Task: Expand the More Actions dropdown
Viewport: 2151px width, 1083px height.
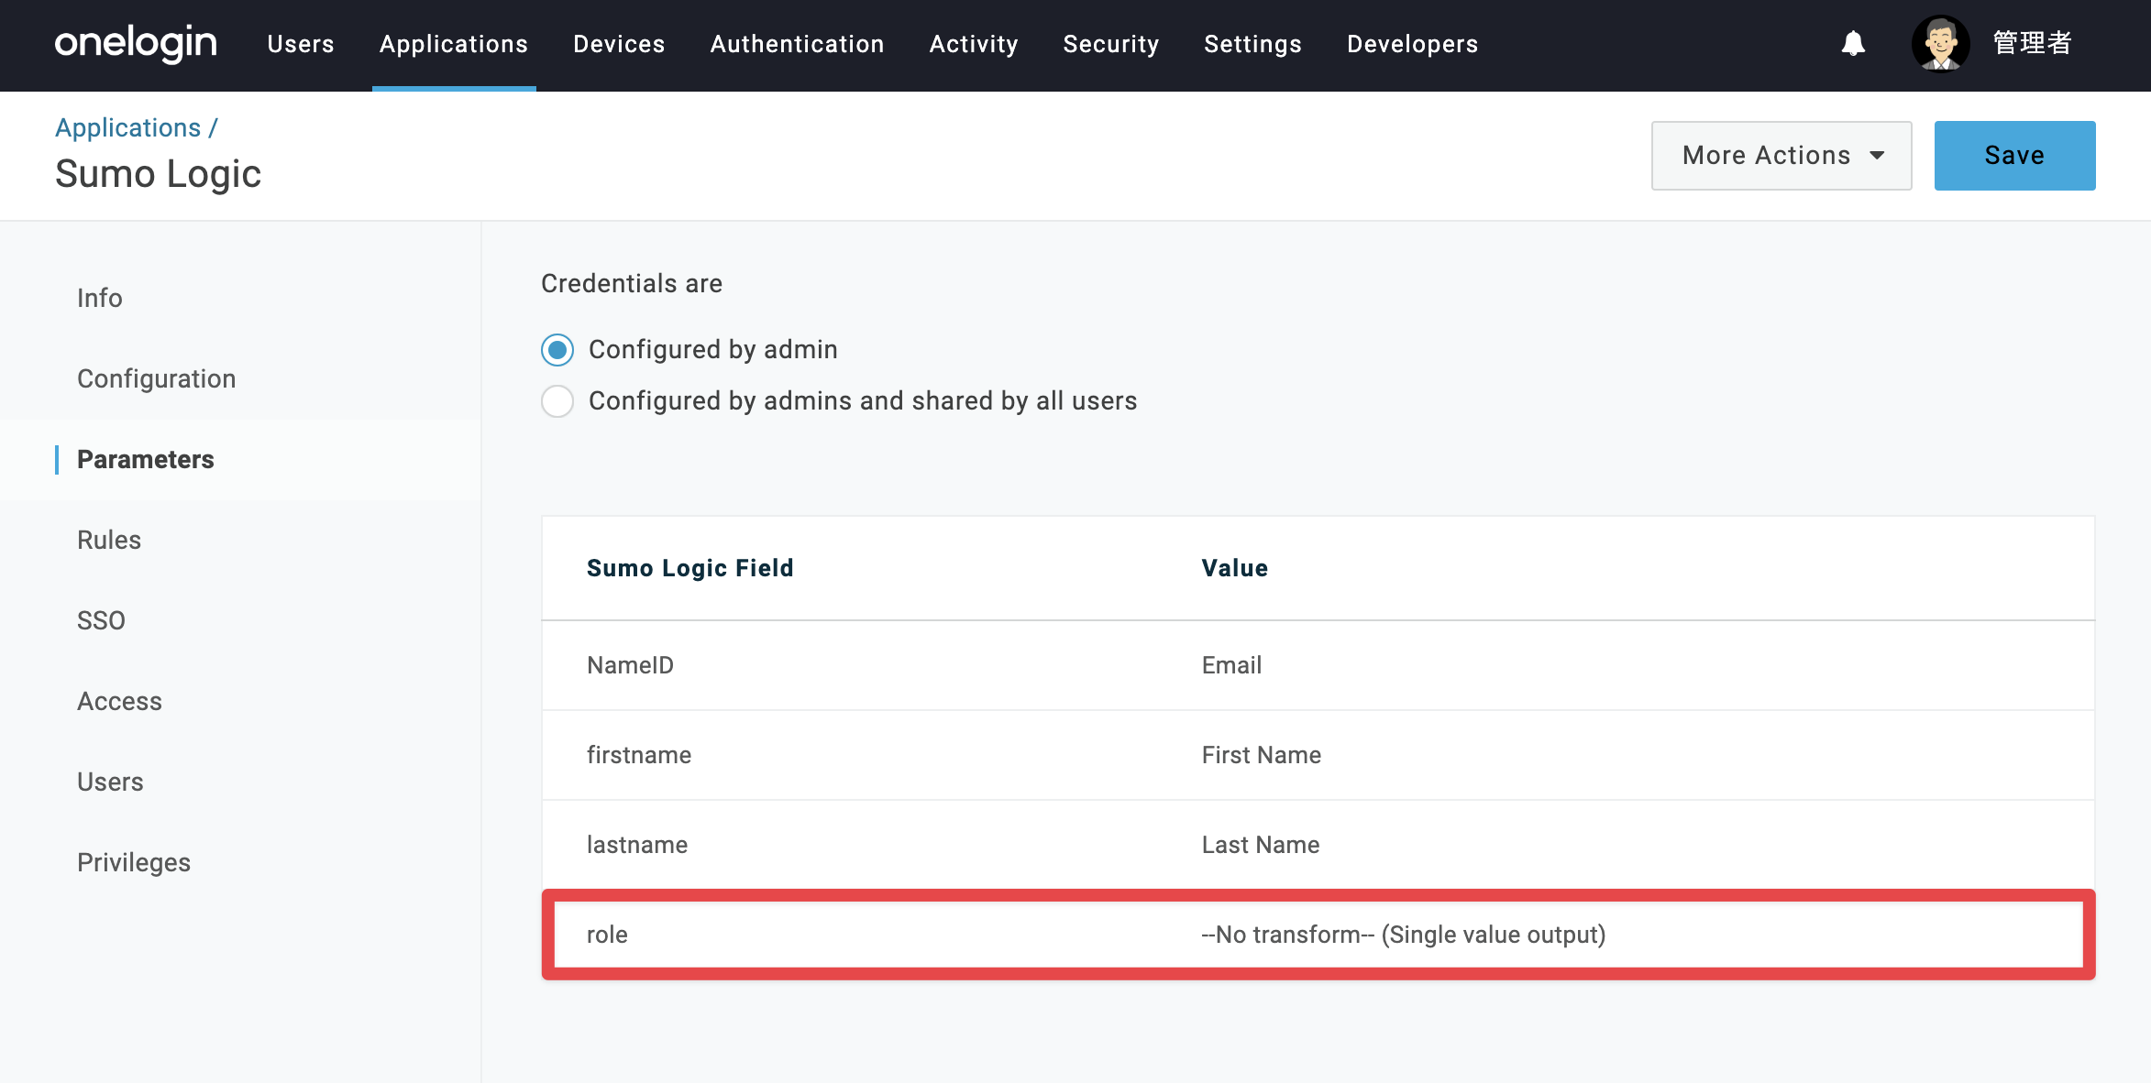Action: [x=1781, y=156]
